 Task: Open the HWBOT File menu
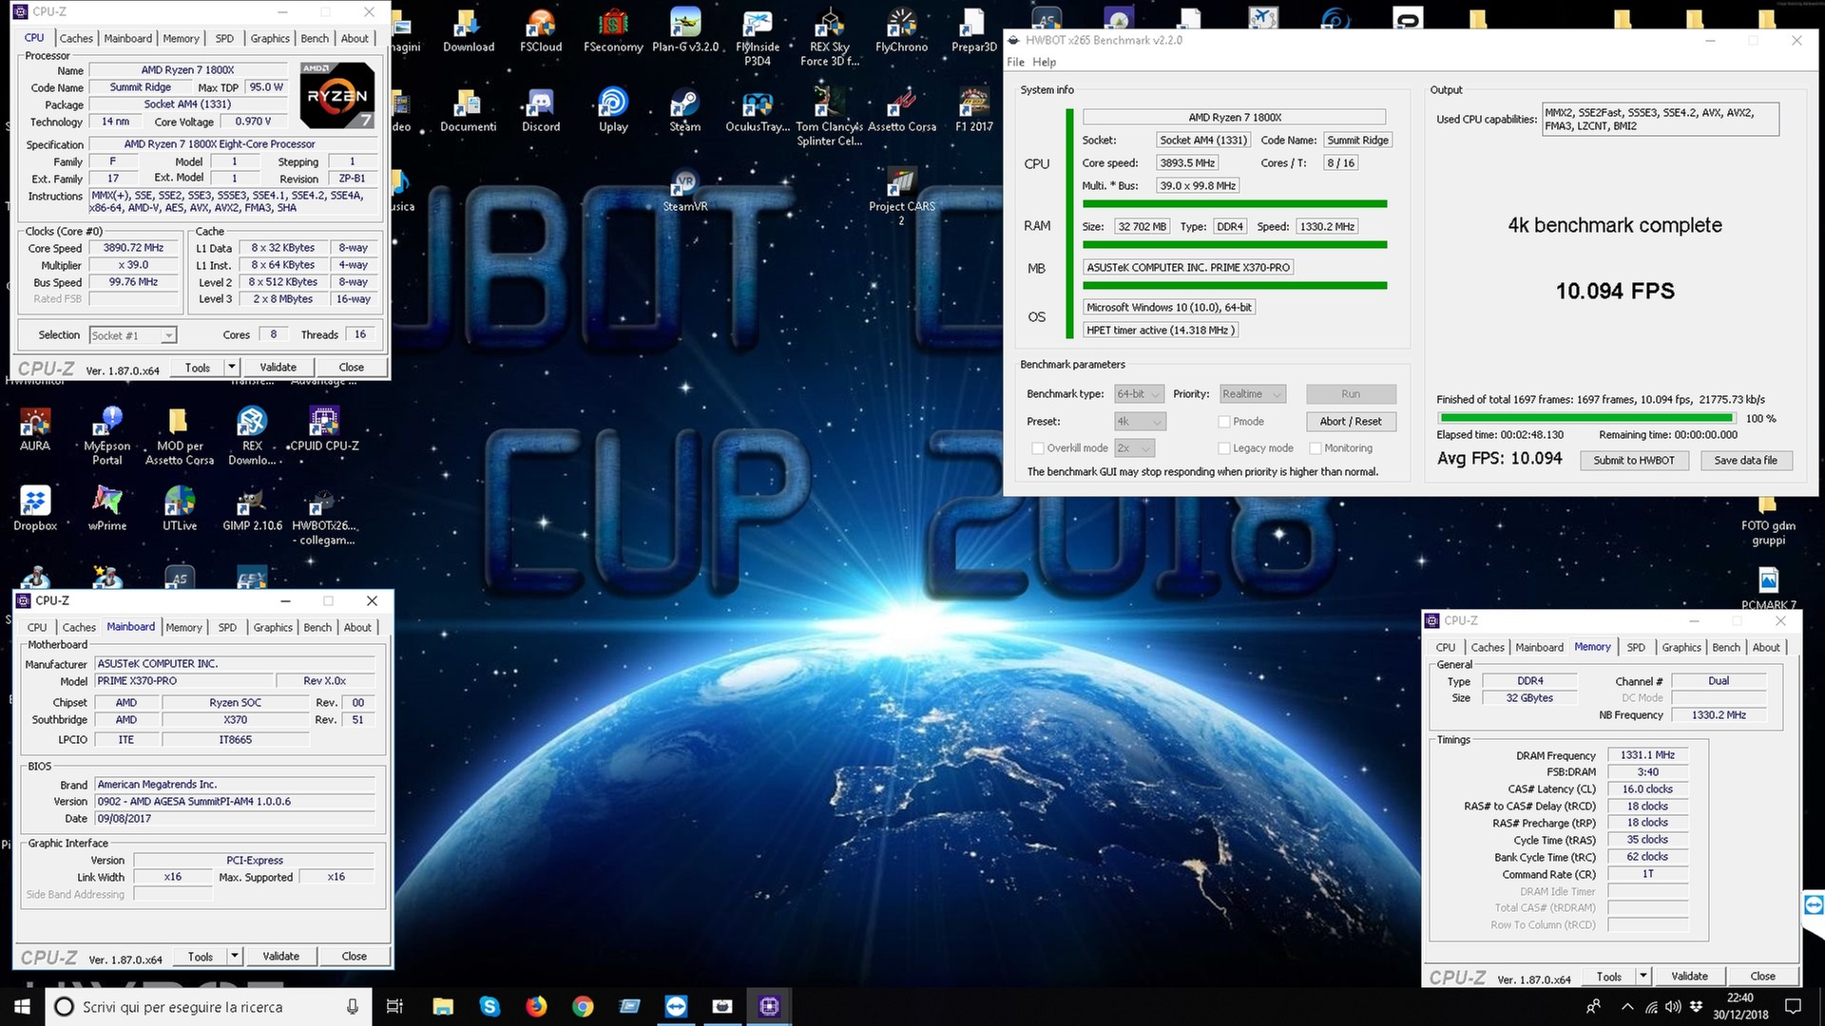1015,62
